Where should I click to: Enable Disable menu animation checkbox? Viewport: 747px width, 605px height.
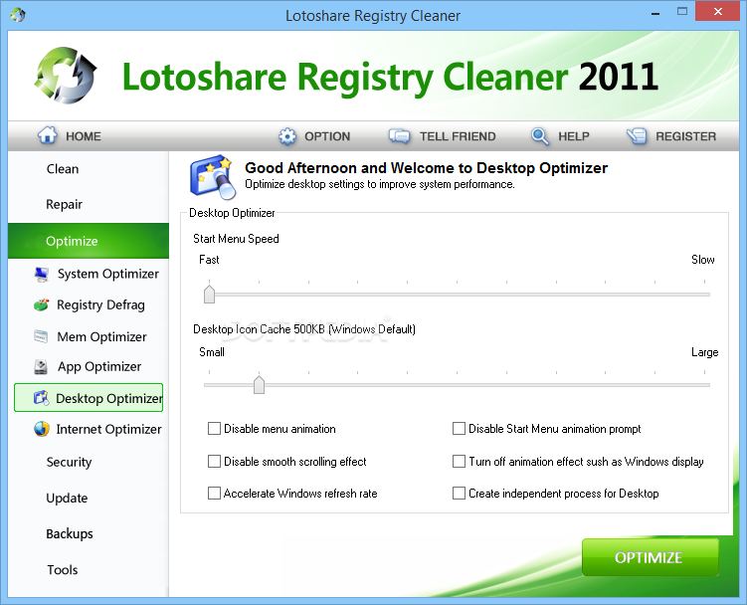tap(215, 429)
